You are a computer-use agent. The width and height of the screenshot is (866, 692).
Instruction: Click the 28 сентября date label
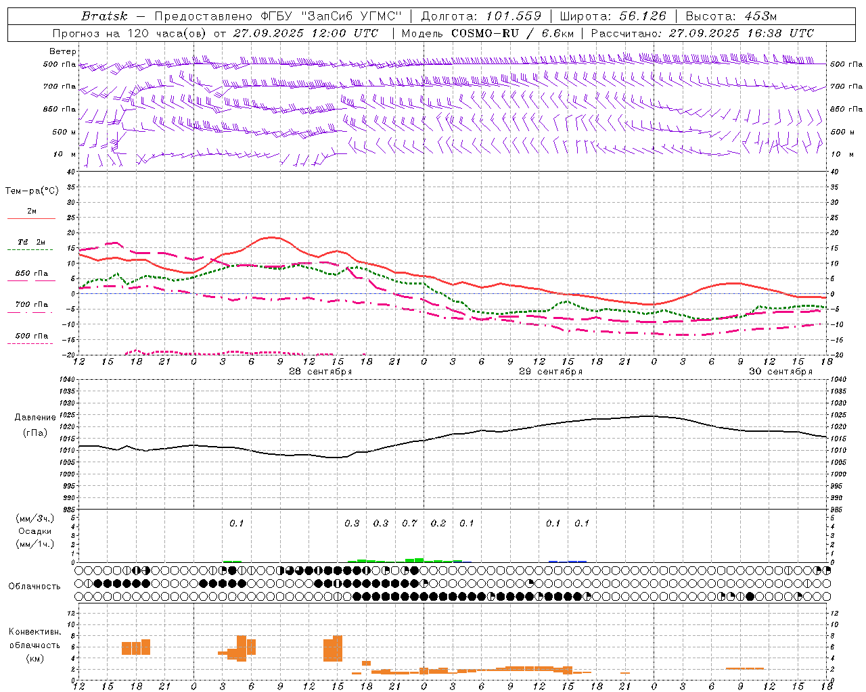(321, 372)
